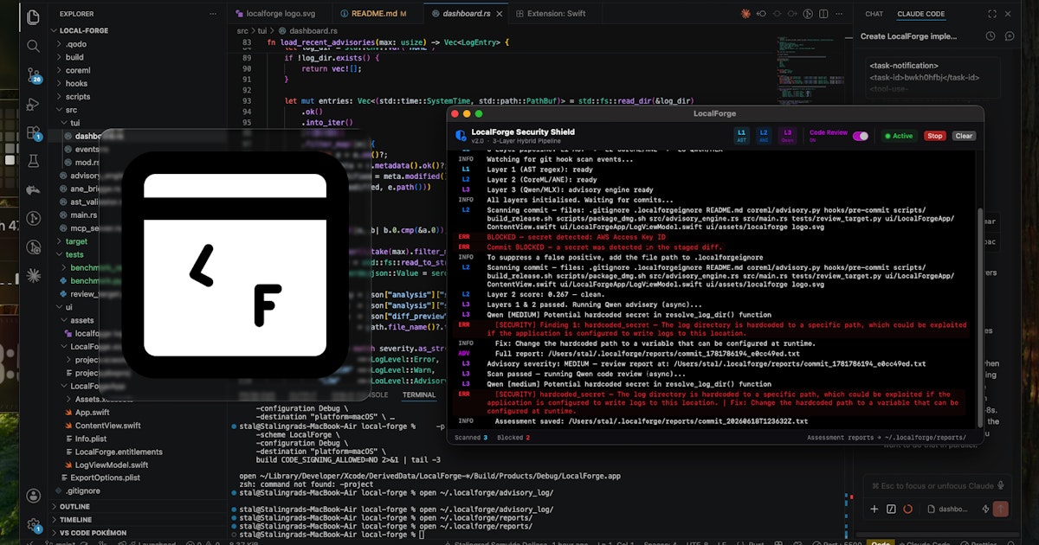Open Source Control view with 26 badge
This screenshot has height=545, width=1039.
point(33,74)
